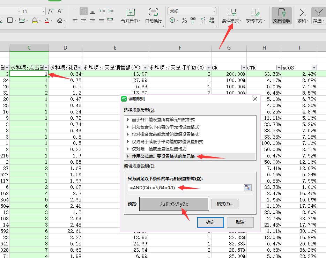Click the increase font size button
This screenshot has width=326, height=258.
[x=51, y=12]
